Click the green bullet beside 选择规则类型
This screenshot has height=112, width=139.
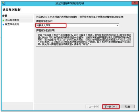tap(3, 20)
